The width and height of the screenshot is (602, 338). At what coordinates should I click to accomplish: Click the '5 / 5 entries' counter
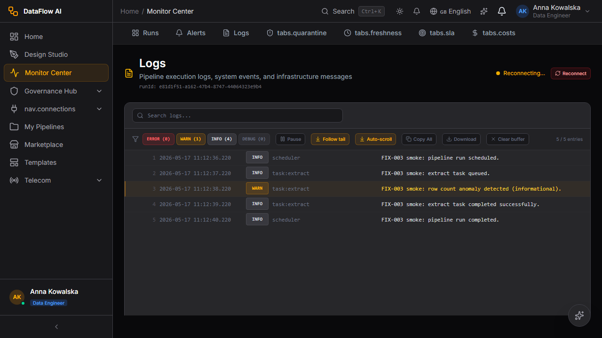(x=570, y=139)
